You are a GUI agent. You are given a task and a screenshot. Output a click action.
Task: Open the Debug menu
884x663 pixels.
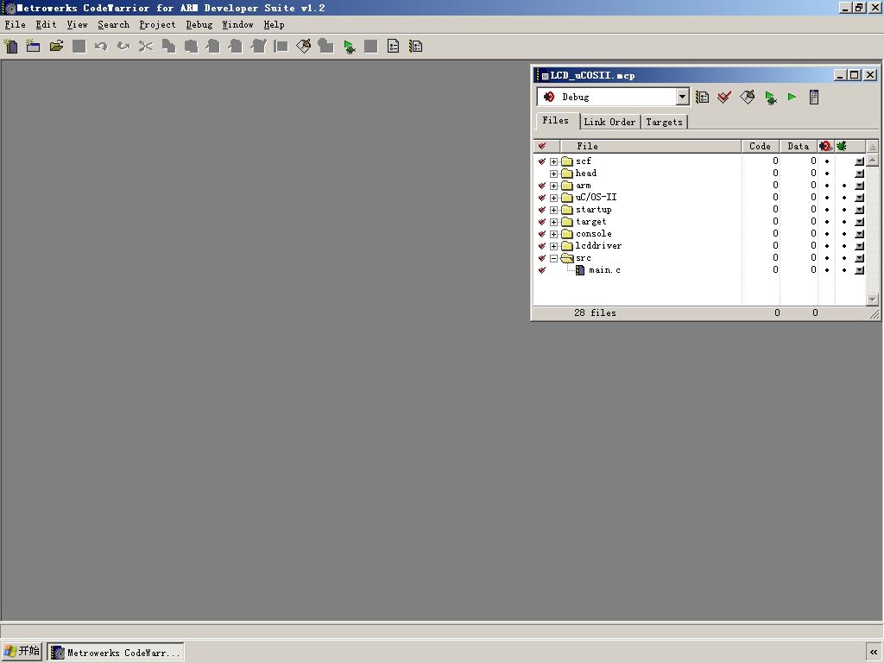pos(199,25)
